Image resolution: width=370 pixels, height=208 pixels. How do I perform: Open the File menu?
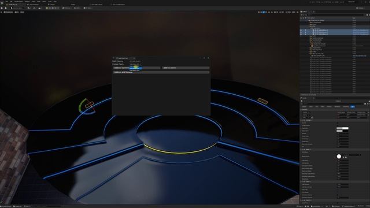[x=7, y=1]
